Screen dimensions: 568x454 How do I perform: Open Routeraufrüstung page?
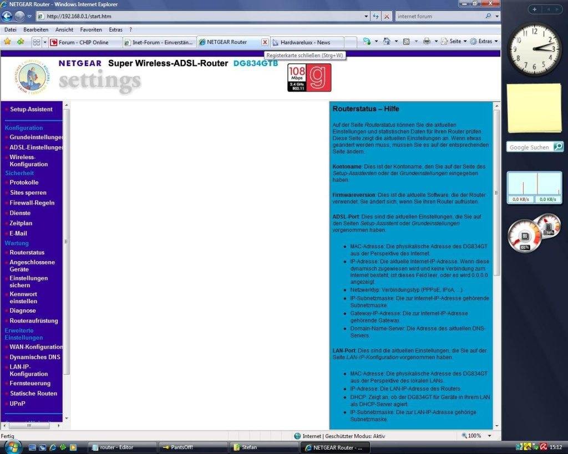coord(34,321)
